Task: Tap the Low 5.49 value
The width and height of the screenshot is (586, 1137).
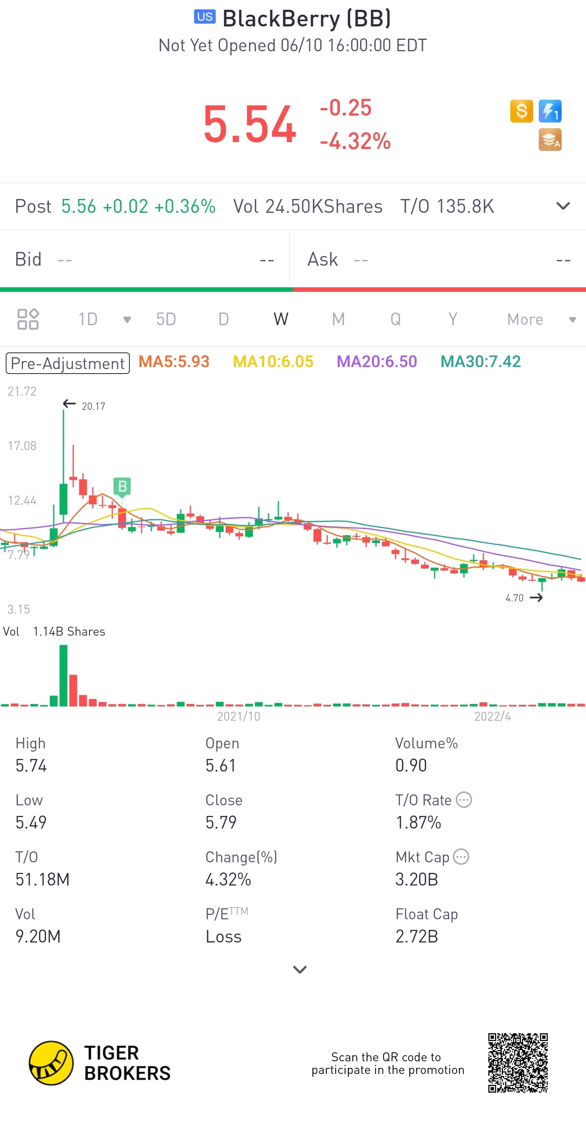Action: [x=31, y=822]
